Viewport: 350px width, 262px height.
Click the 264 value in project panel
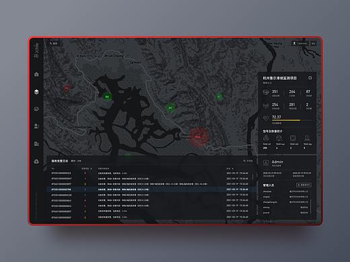click(292, 91)
